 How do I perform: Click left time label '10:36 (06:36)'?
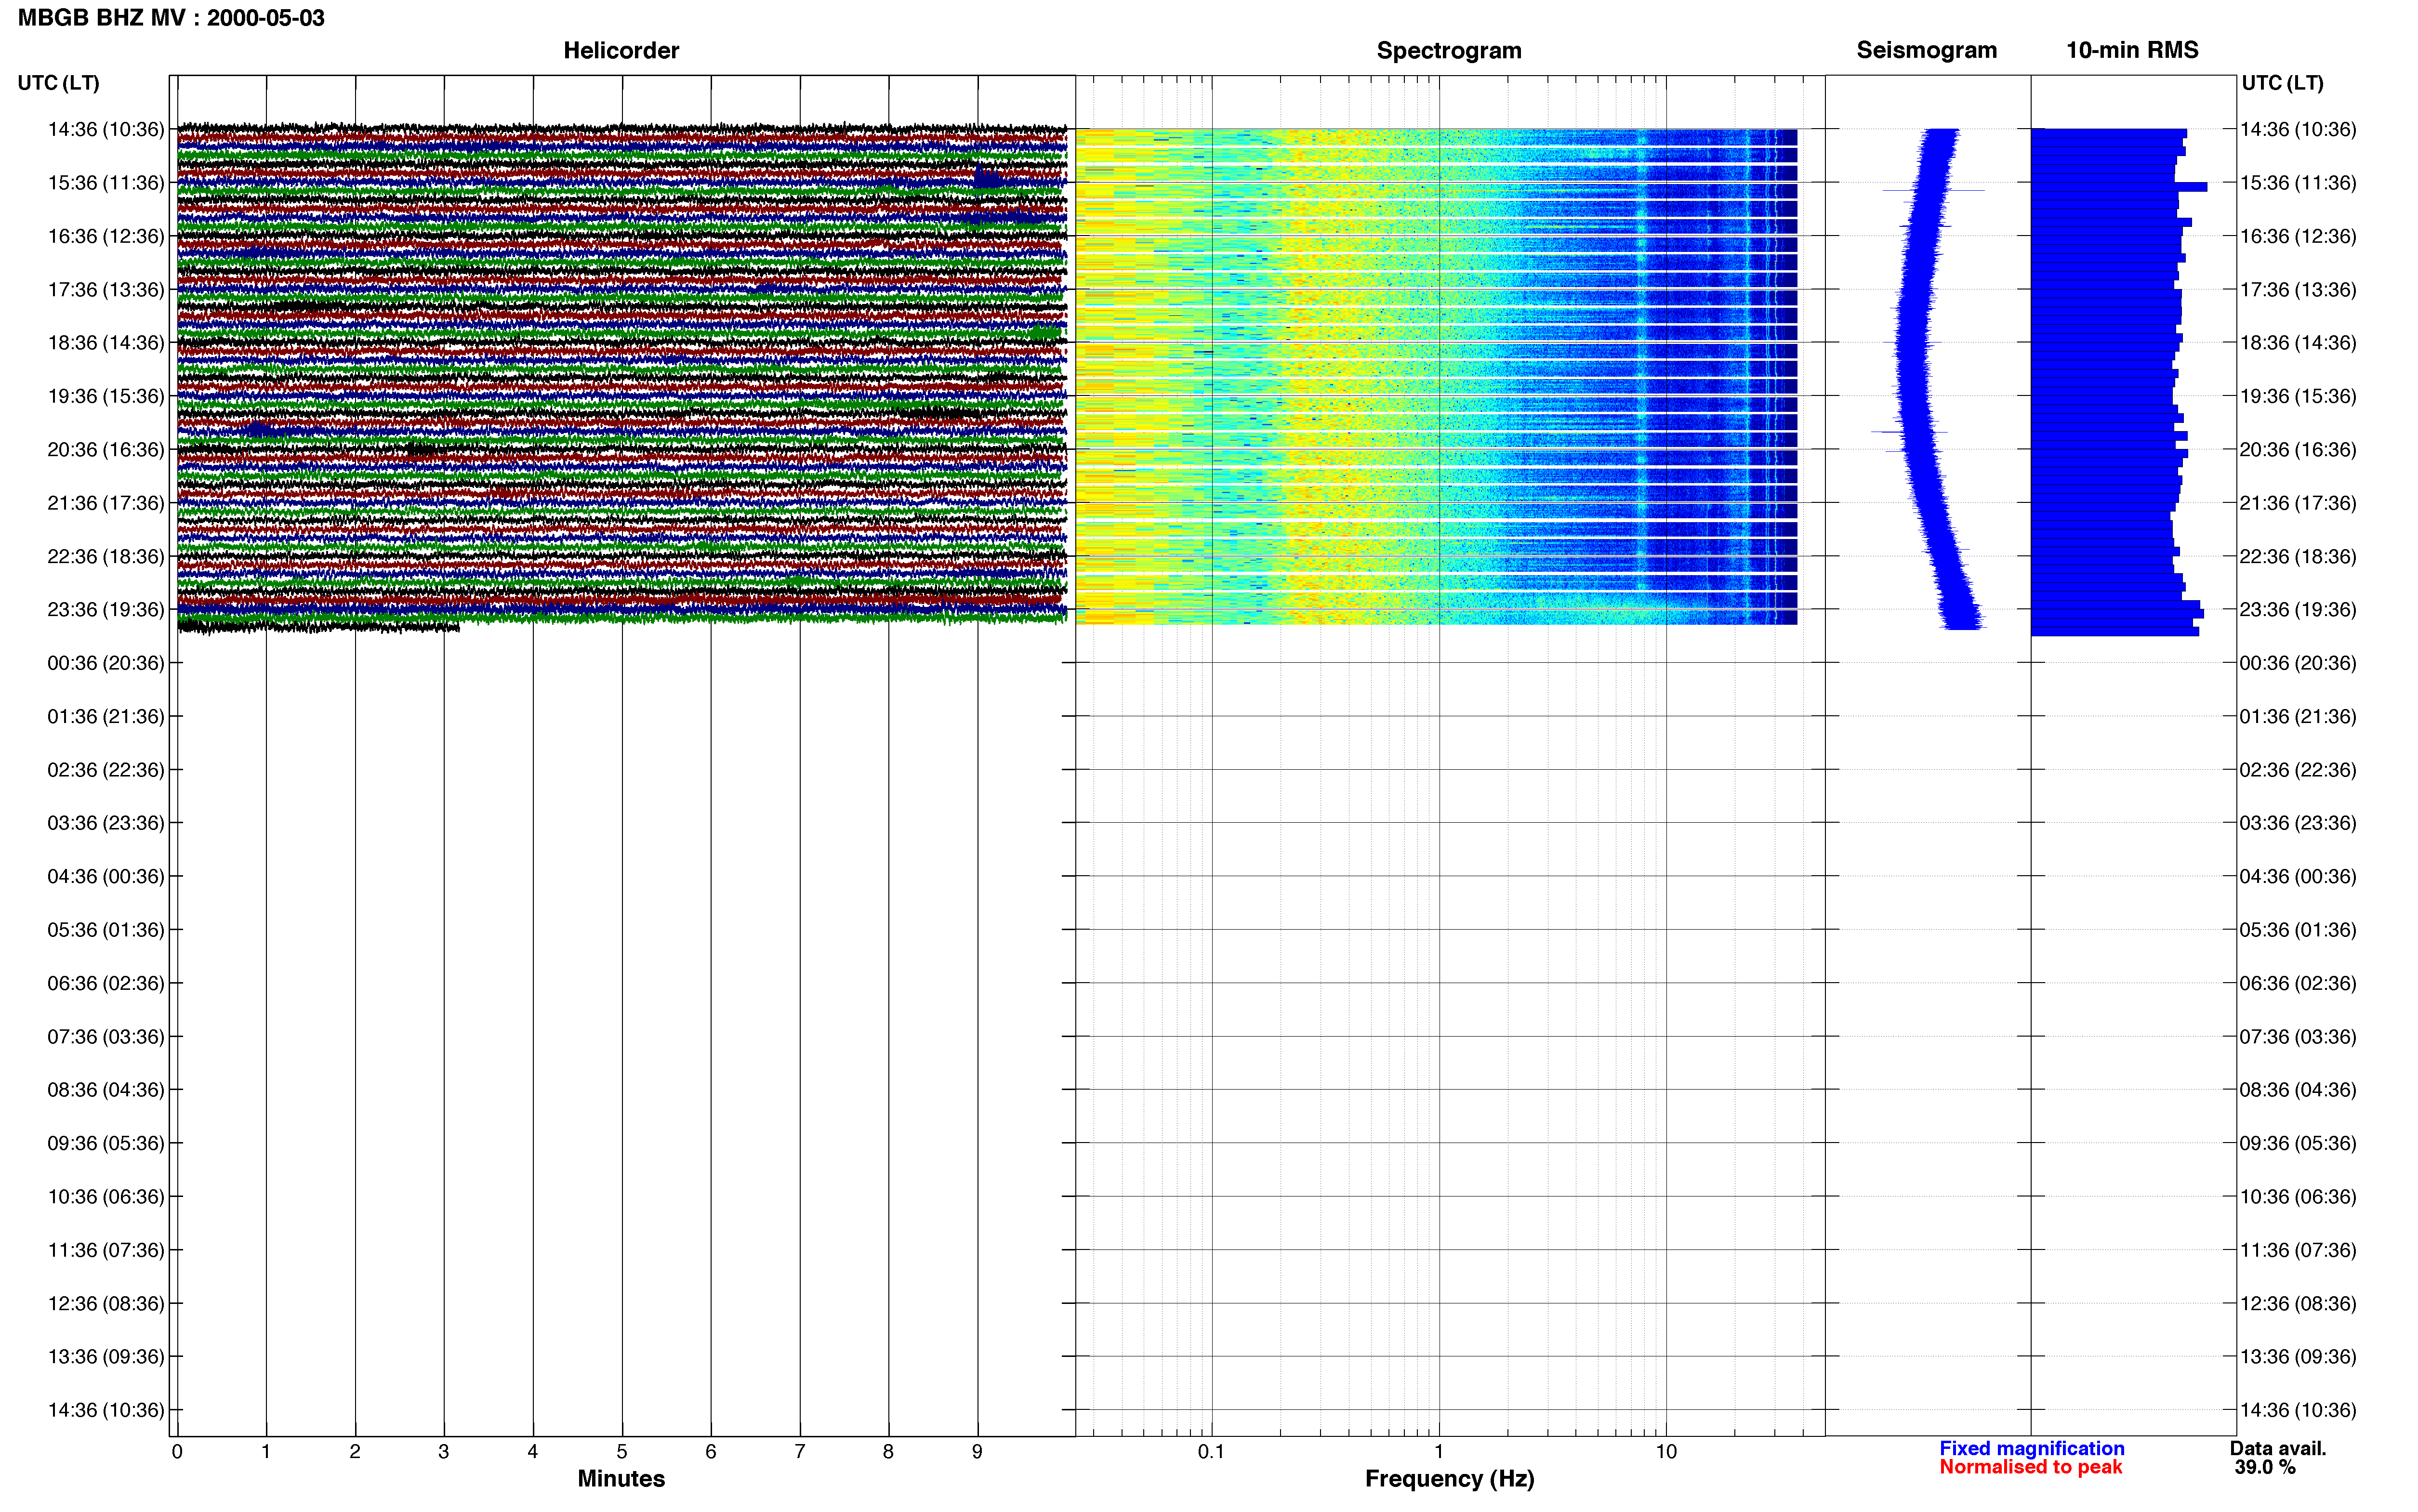pyautogui.click(x=106, y=1197)
